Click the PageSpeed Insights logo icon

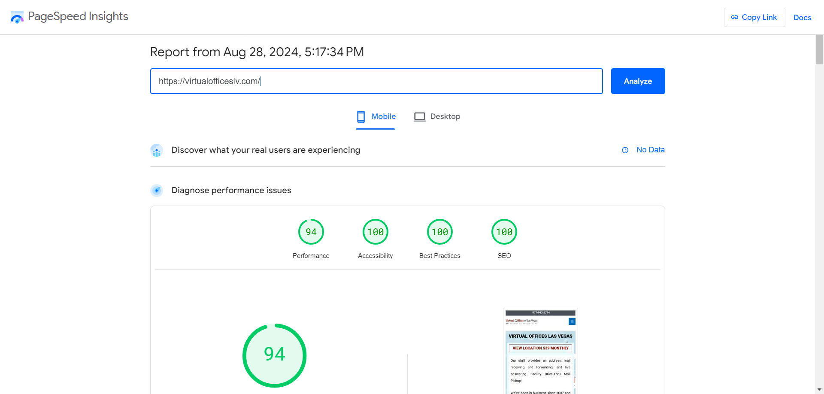(17, 17)
